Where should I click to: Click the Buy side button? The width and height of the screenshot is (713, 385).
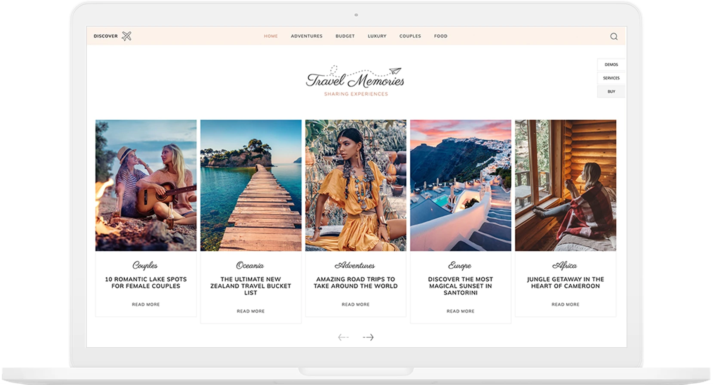tap(611, 92)
